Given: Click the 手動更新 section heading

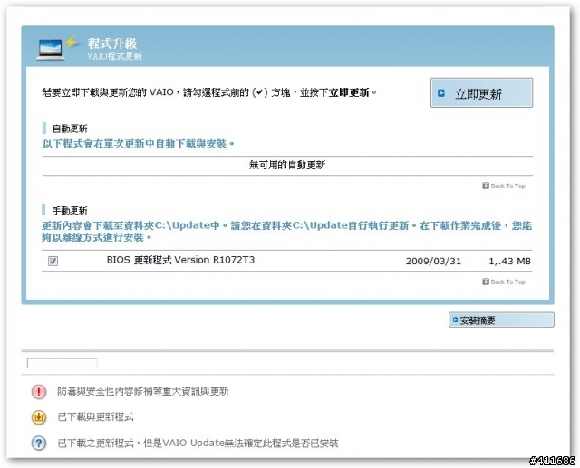Looking at the screenshot, I should 70,211.
